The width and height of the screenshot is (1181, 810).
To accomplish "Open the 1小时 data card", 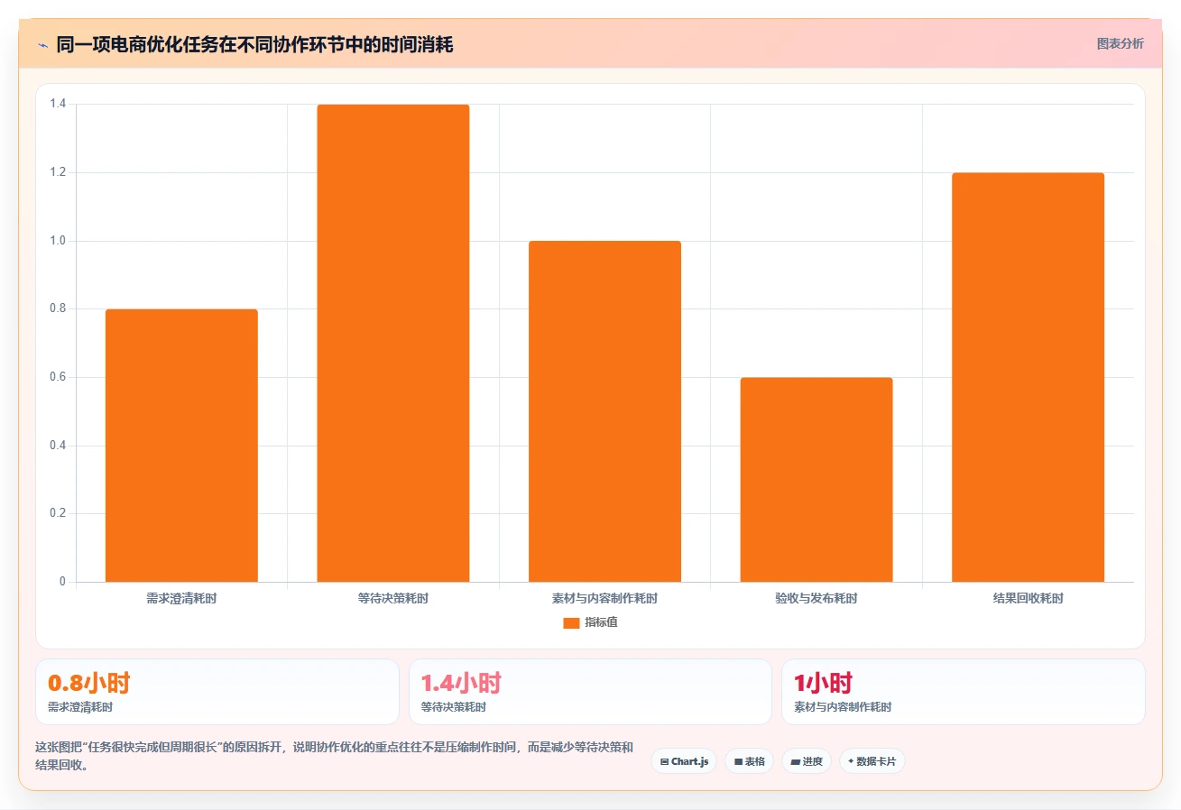I will (x=964, y=692).
